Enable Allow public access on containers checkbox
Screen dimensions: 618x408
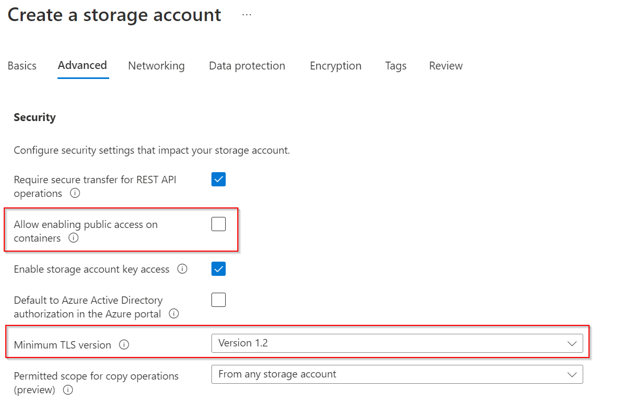point(218,224)
